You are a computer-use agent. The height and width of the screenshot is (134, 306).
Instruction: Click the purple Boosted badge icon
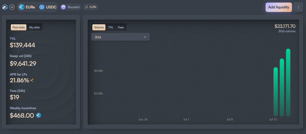[x=63, y=7]
